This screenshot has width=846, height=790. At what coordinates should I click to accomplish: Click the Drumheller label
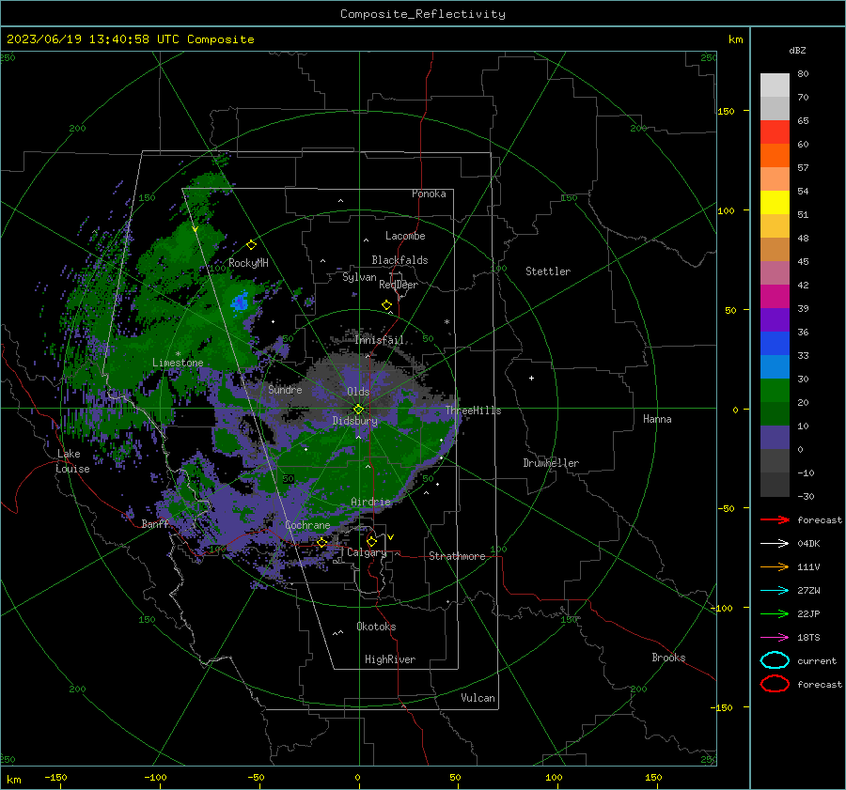[551, 463]
